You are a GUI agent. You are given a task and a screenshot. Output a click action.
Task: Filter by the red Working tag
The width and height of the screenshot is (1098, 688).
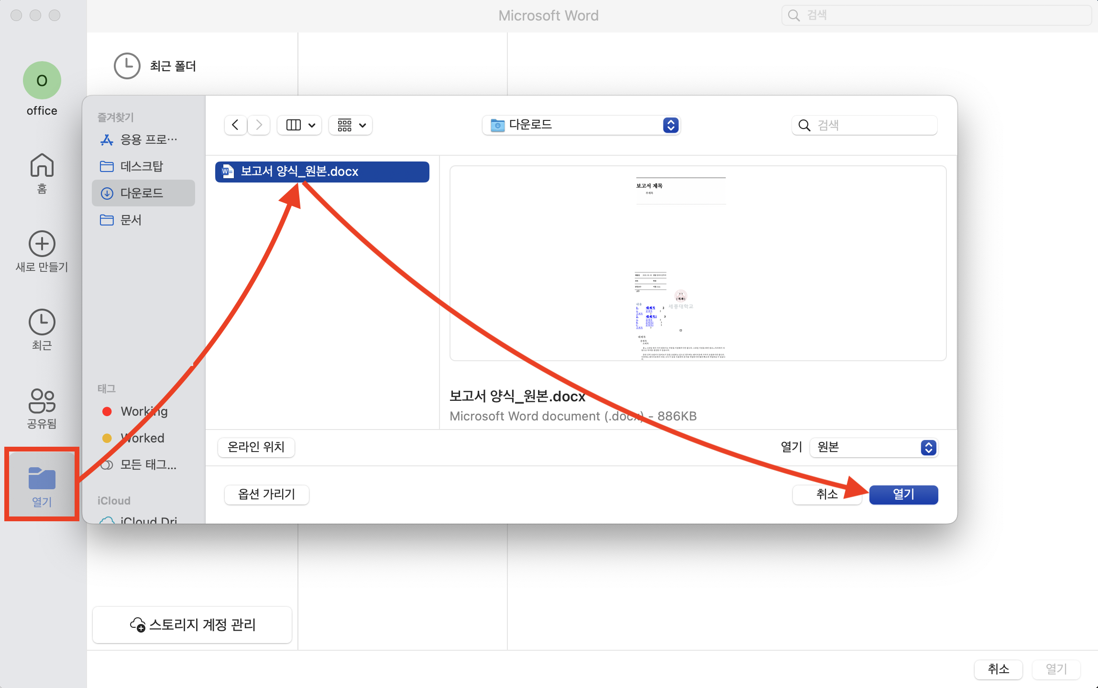(143, 411)
